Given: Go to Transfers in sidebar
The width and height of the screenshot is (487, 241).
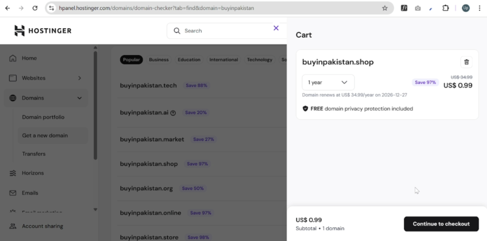Looking at the screenshot, I should point(34,154).
